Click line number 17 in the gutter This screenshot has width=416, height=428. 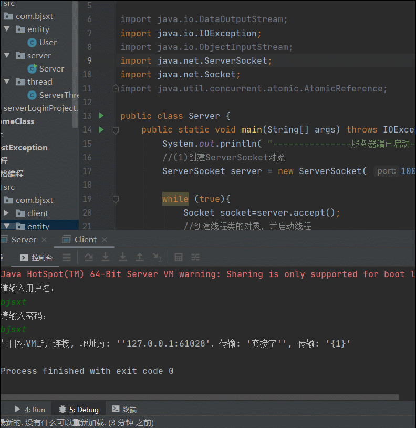pyautogui.click(x=87, y=171)
